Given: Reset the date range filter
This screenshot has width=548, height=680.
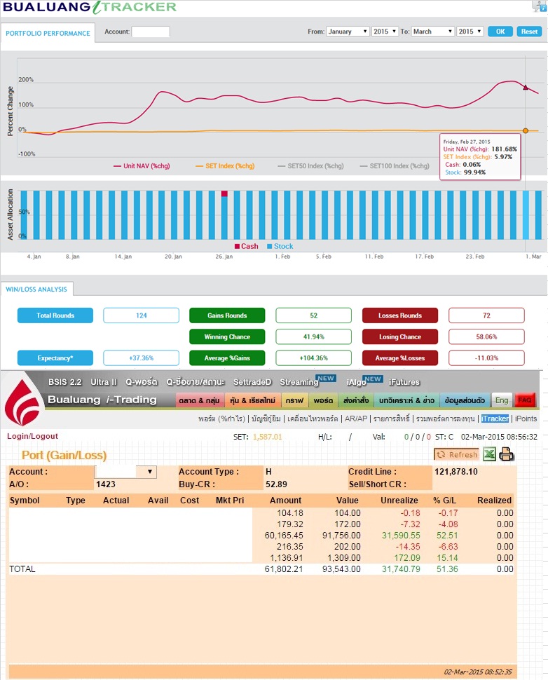Looking at the screenshot, I should (529, 32).
